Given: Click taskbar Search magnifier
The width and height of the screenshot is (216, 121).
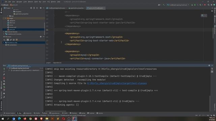Looking at the screenshot, I should [x=8, y=119].
